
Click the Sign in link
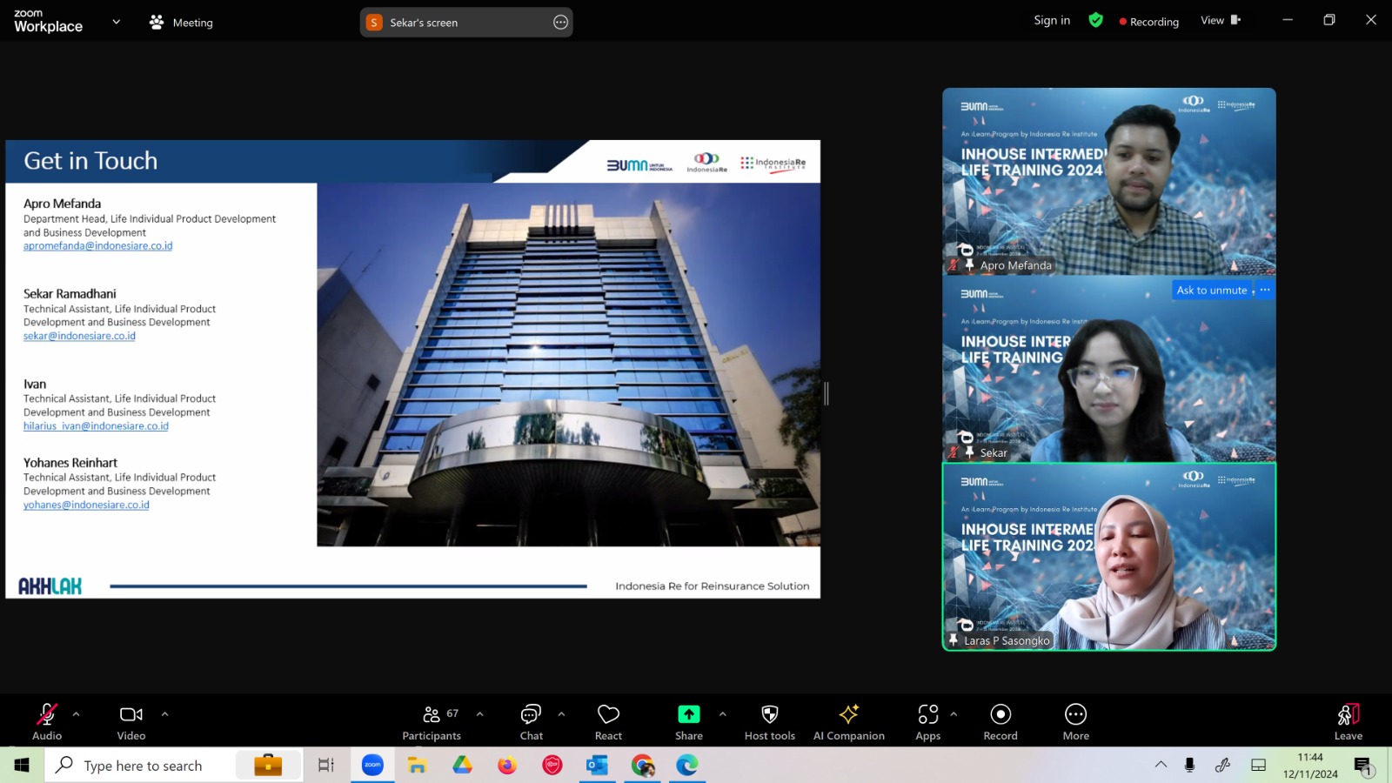(x=1052, y=20)
